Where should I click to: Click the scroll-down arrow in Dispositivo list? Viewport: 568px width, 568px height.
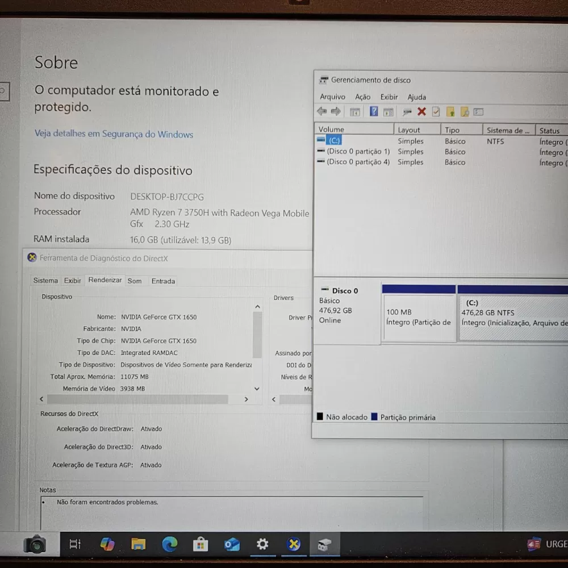pyautogui.click(x=257, y=389)
